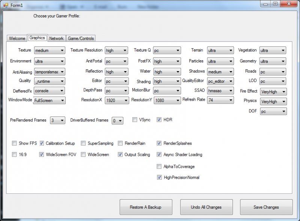300x221 pixels.
Task: Open the Refresh Rate dropdown
Action: 220,100
